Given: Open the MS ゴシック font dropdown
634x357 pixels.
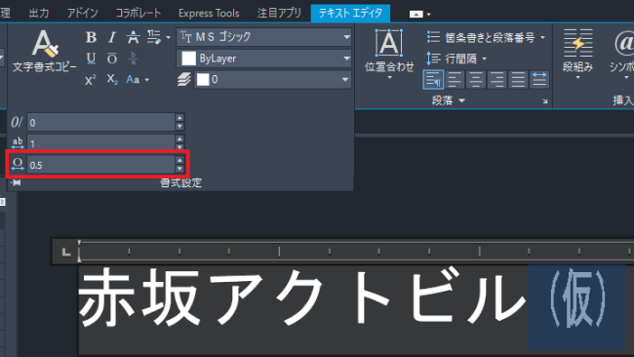Looking at the screenshot, I should click(x=264, y=37).
